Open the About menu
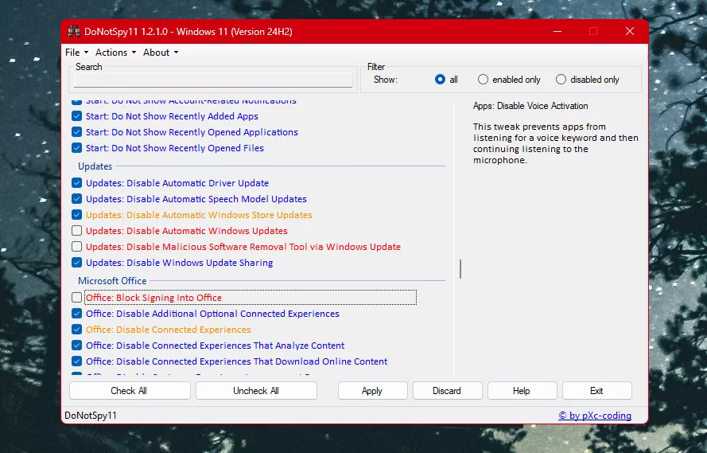Screen dimensions: 707x453 tap(161, 53)
